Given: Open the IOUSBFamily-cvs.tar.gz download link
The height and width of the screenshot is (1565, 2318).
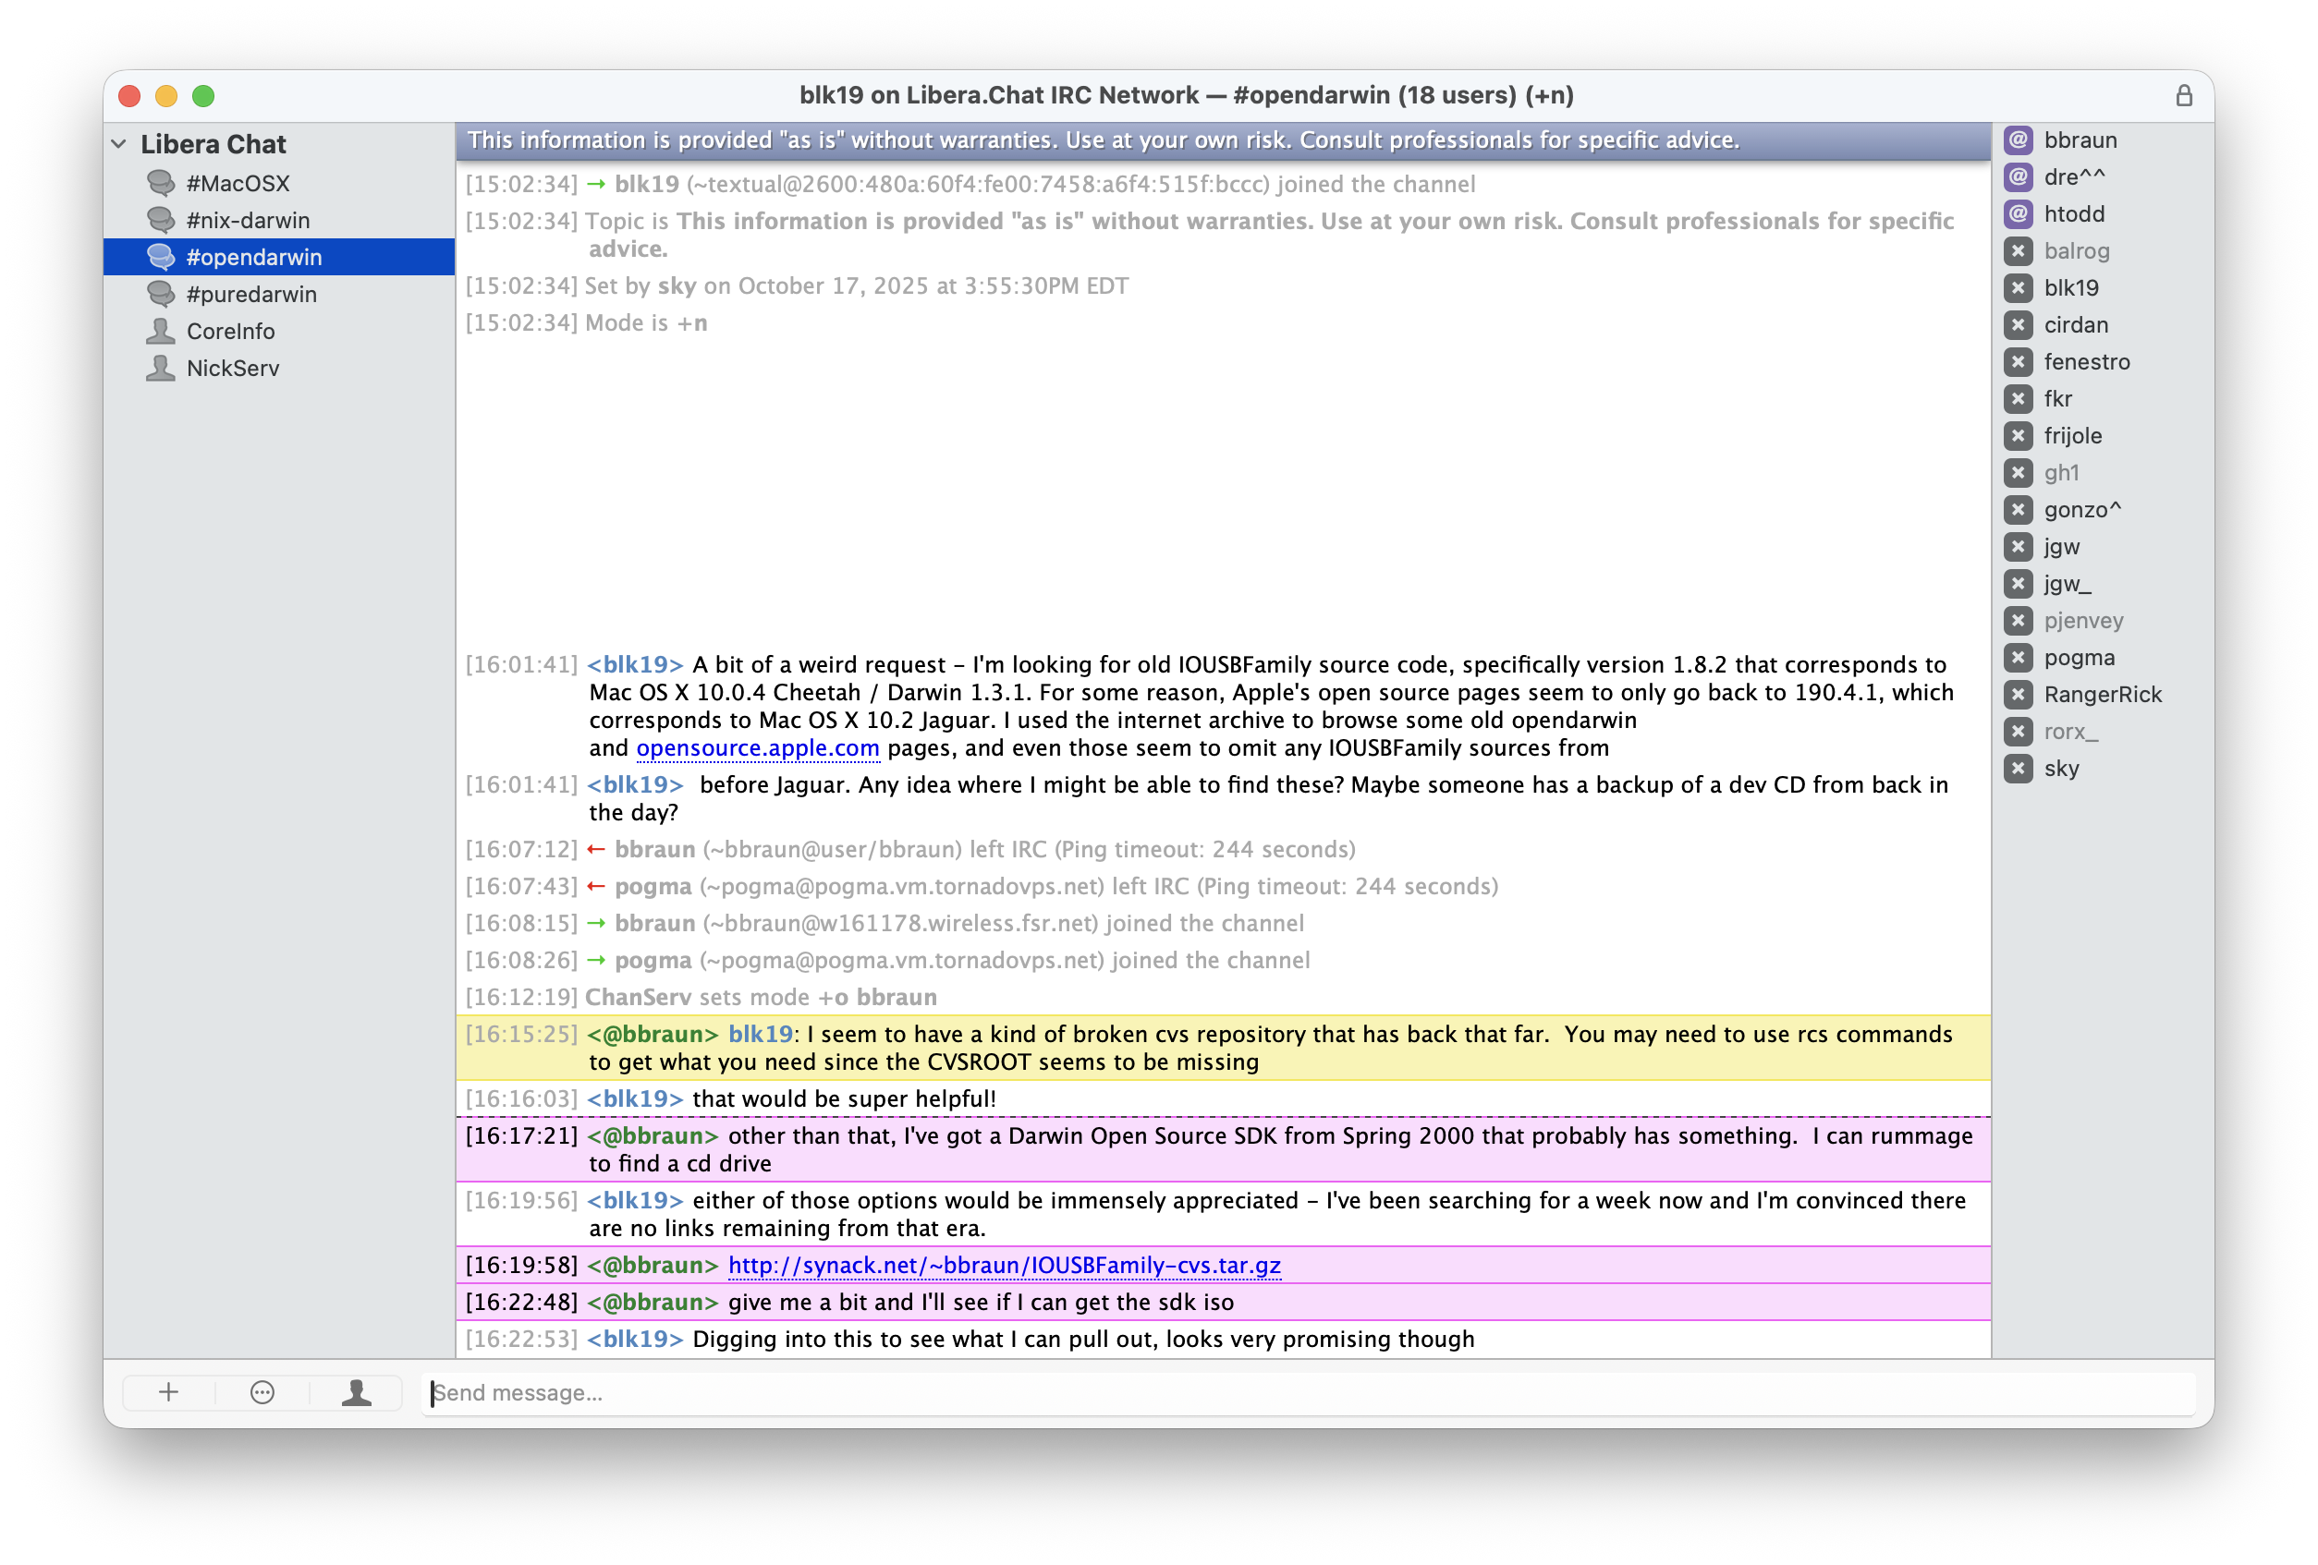Looking at the screenshot, I should point(1004,1265).
